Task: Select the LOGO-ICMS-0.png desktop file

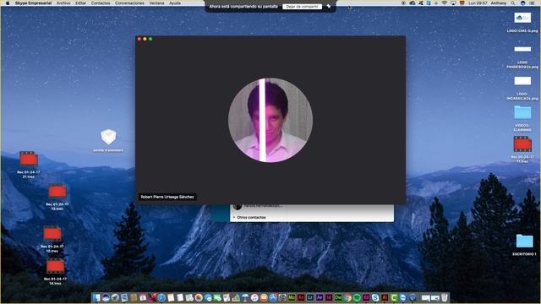Action: coord(522,23)
